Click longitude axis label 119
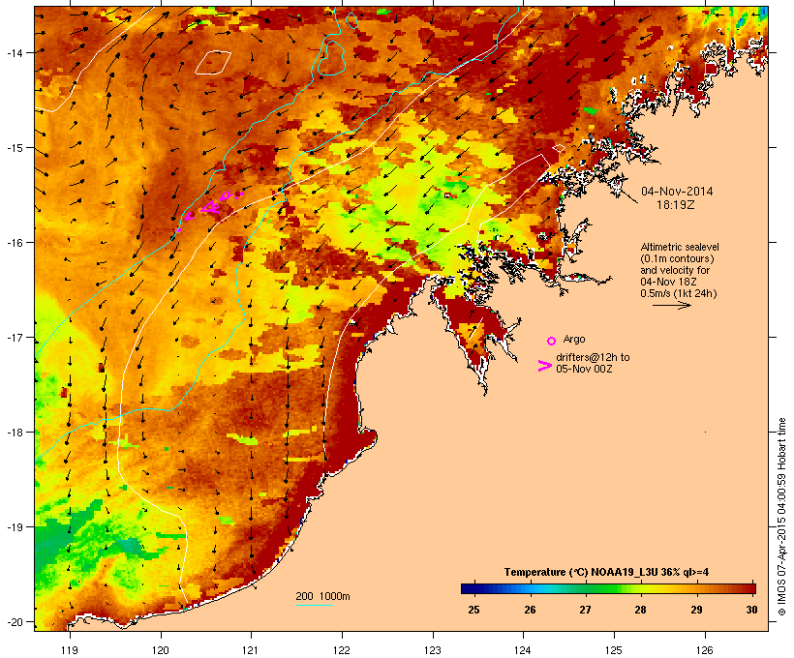Viewport: 794px width, 658px height. [x=70, y=650]
